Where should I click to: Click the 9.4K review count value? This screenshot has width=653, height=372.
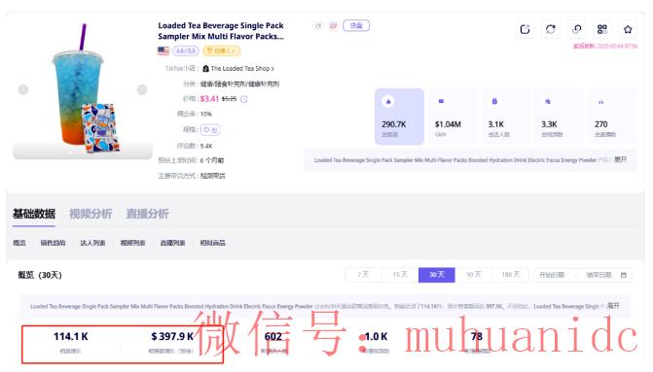(206, 146)
